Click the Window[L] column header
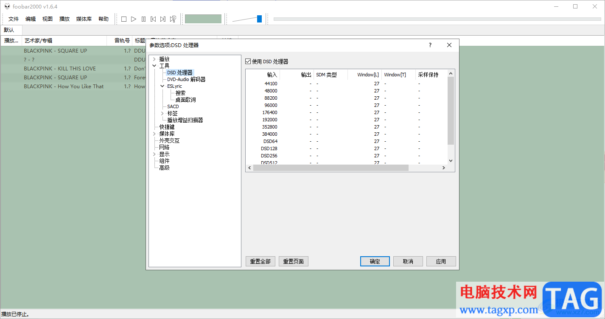The height and width of the screenshot is (319, 605). (x=364, y=75)
